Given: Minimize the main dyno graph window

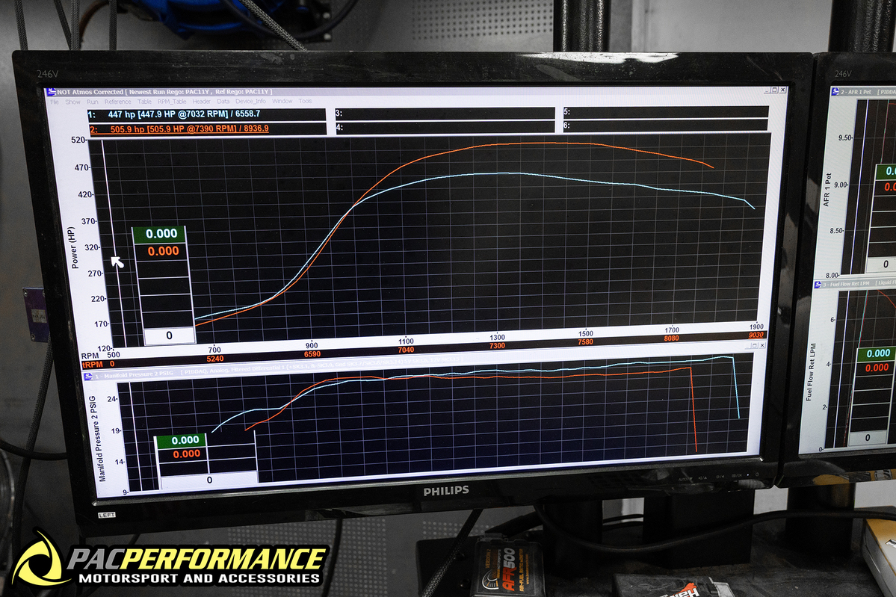Looking at the screenshot, I should (x=767, y=90).
